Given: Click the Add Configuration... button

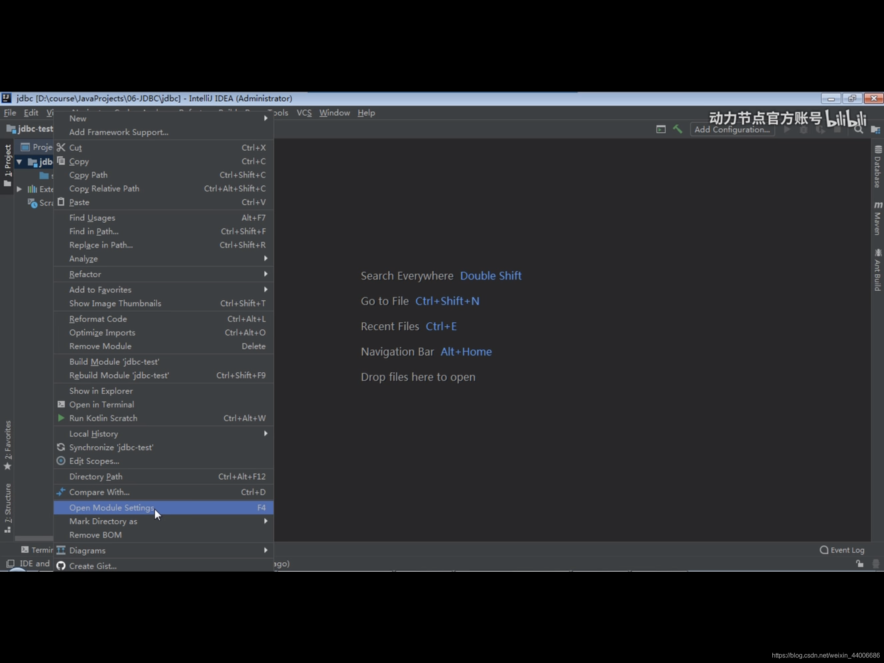Looking at the screenshot, I should pyautogui.click(x=732, y=130).
